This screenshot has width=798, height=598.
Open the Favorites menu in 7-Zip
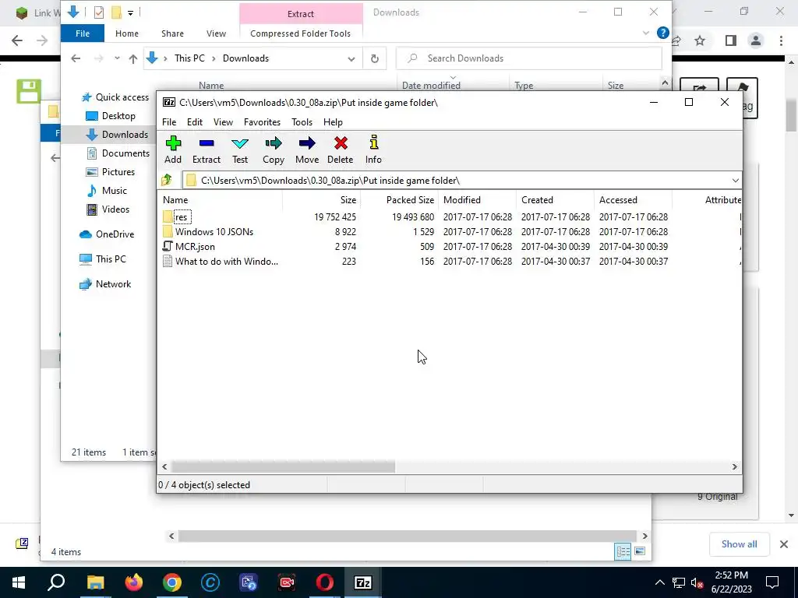click(262, 122)
